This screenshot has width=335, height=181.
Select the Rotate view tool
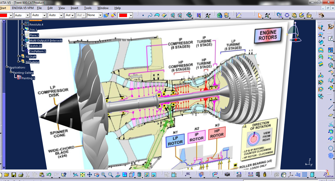coord(96,175)
